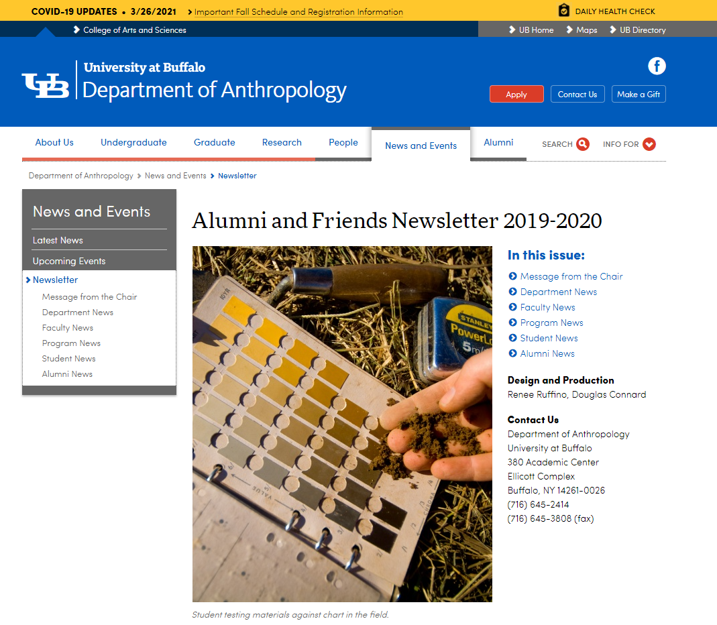Image resolution: width=717 pixels, height=625 pixels.
Task: Open Faculty News in the issue list
Action: coord(547,307)
